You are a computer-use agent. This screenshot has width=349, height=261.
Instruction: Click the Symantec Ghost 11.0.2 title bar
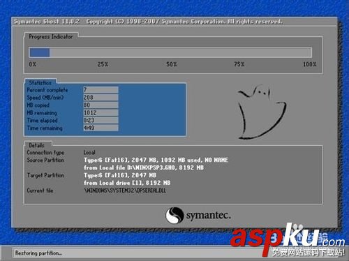pyautogui.click(x=174, y=22)
